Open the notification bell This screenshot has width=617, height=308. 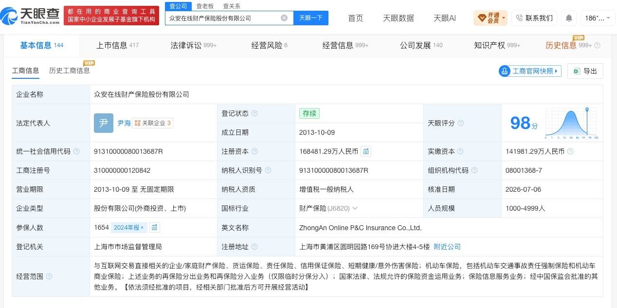(x=568, y=18)
